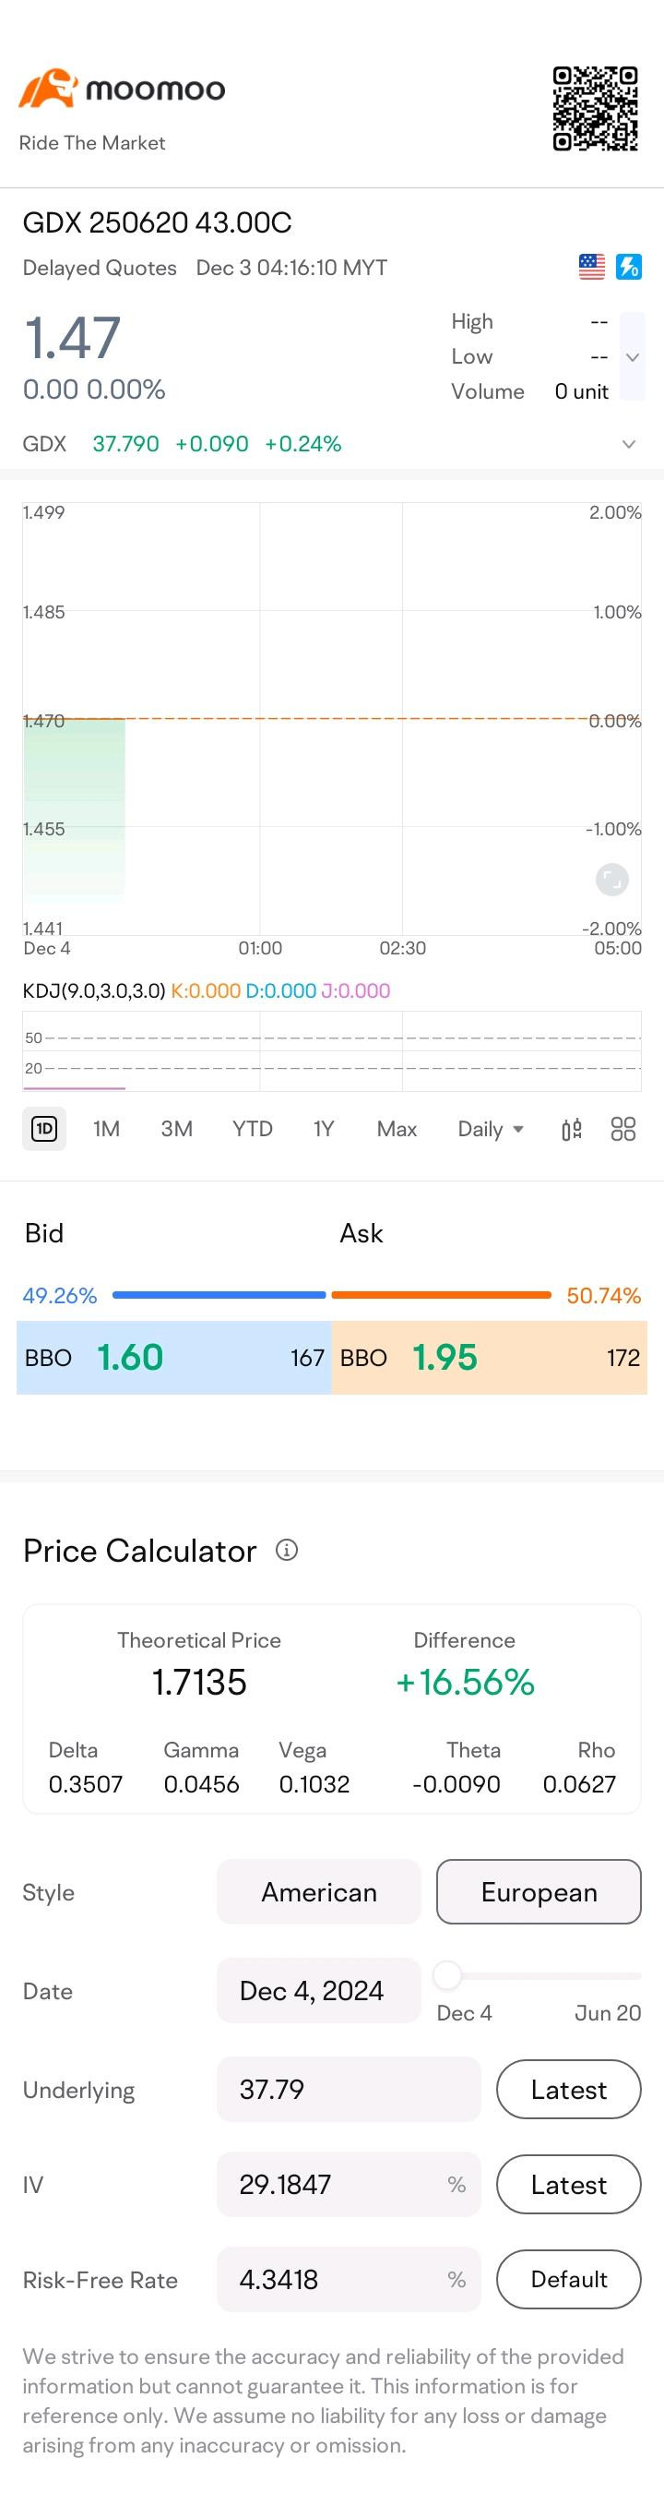
Task: Tap the Price Calculator info icon
Action: tap(287, 1551)
